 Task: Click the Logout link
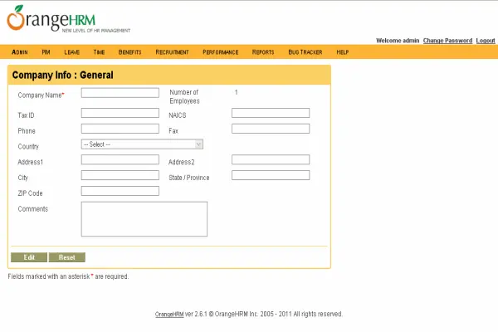click(x=486, y=41)
